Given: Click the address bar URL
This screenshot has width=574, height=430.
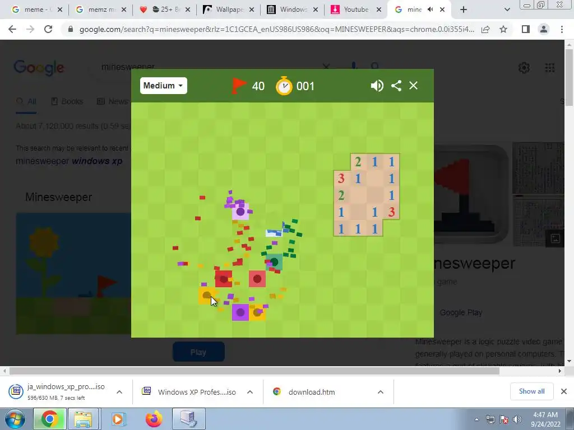Looking at the screenshot, I should (x=277, y=29).
